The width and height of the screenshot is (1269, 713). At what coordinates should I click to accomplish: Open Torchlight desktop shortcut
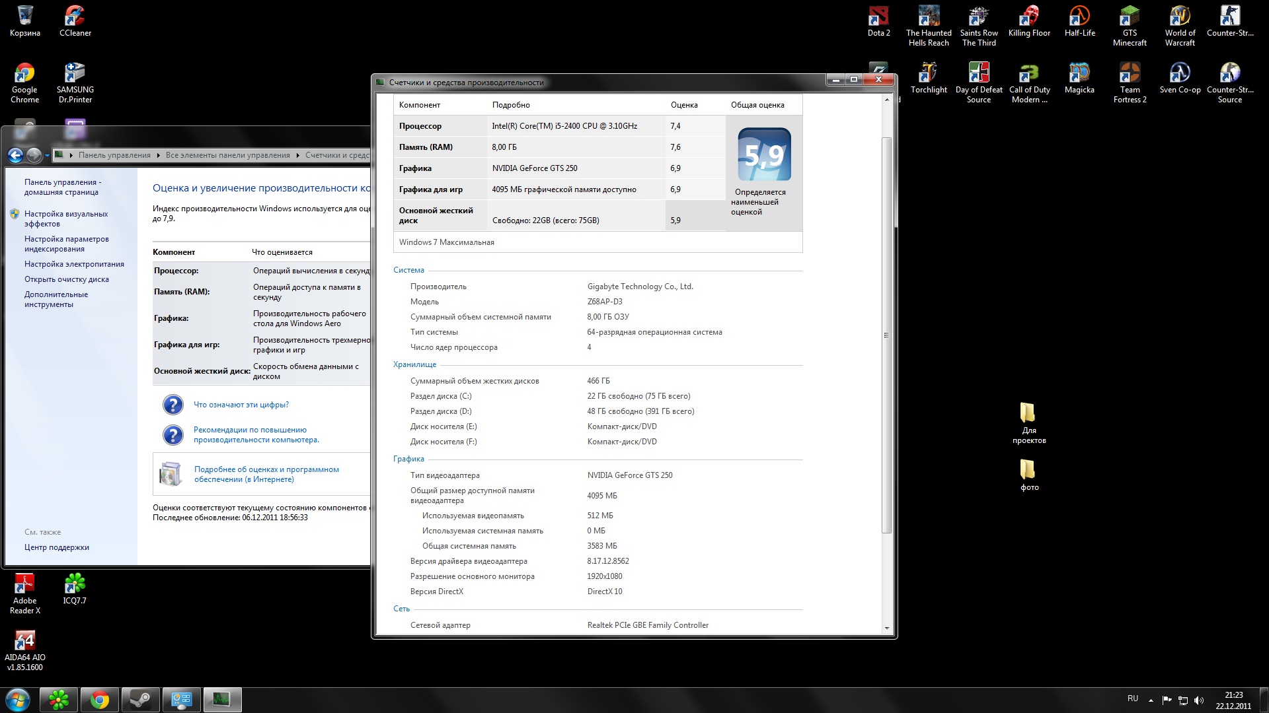[x=929, y=78]
